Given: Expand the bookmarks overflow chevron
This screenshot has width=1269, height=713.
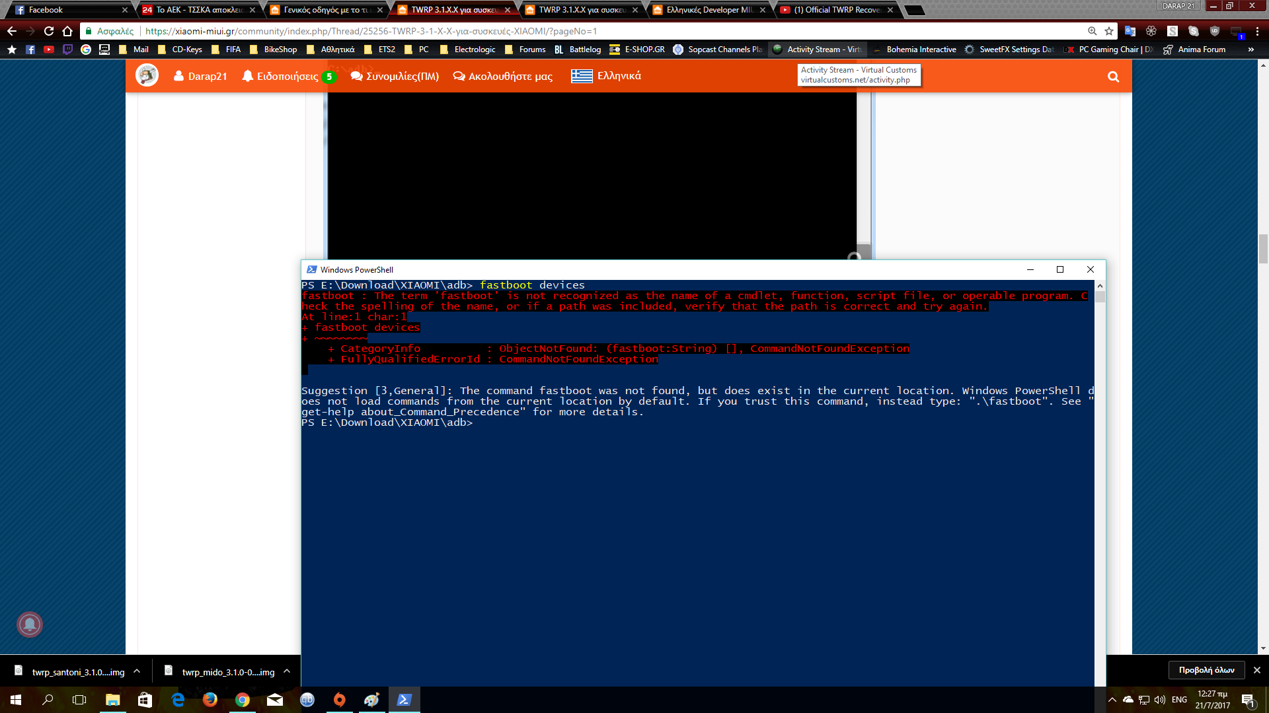Looking at the screenshot, I should tap(1250, 50).
